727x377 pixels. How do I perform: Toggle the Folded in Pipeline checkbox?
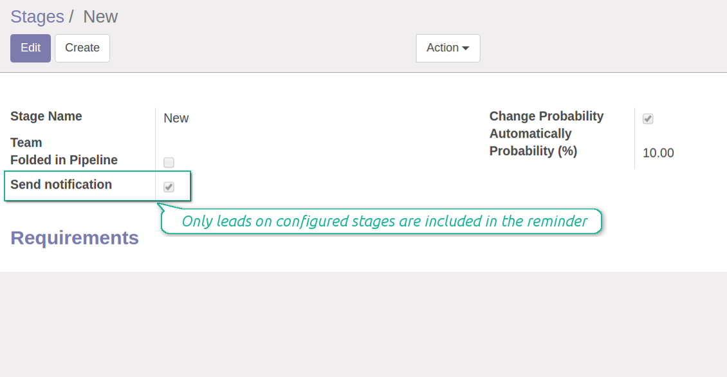pyautogui.click(x=169, y=162)
